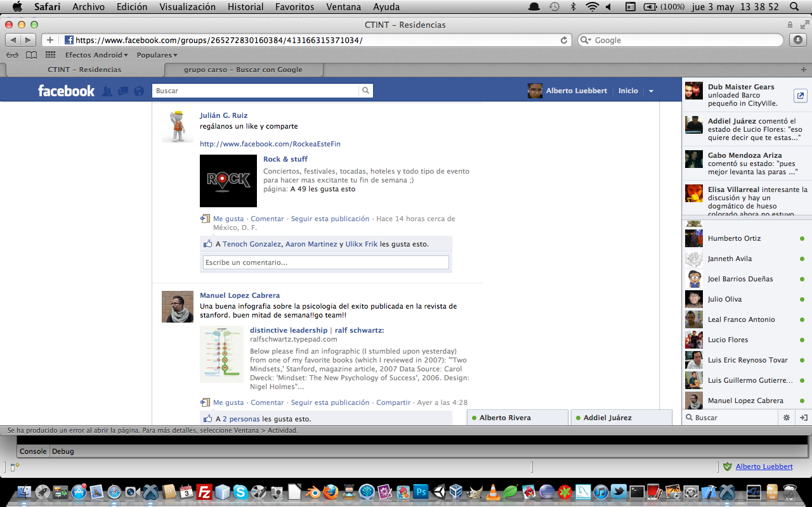Viewport: 812px width, 507px height.
Task: Open the Edición menu
Action: [x=132, y=7]
